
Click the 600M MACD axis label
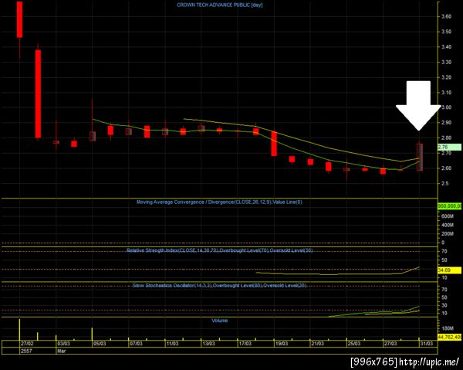click(448, 216)
